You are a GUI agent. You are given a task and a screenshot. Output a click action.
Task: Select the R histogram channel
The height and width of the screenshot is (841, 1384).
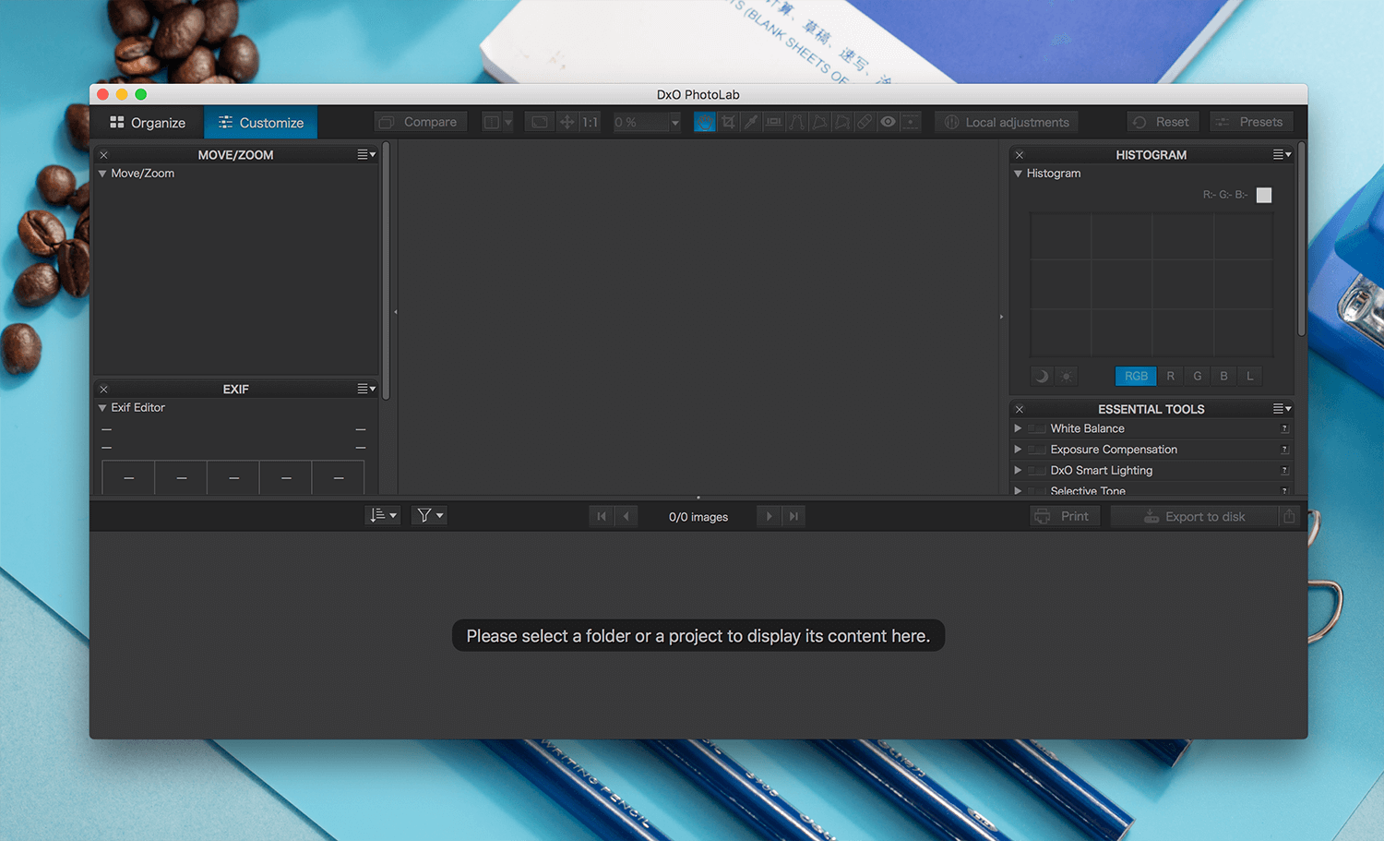[1170, 376]
